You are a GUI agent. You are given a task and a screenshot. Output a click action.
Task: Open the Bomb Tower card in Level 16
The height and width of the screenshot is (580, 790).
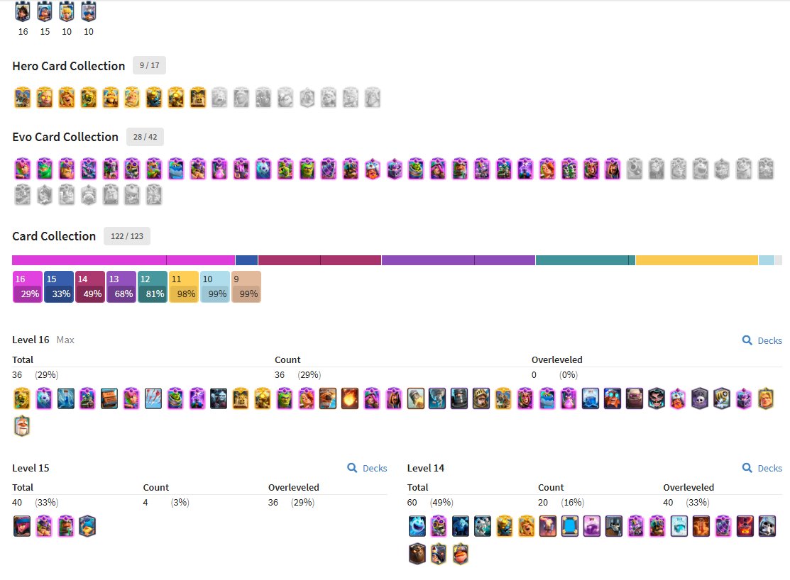pos(109,398)
